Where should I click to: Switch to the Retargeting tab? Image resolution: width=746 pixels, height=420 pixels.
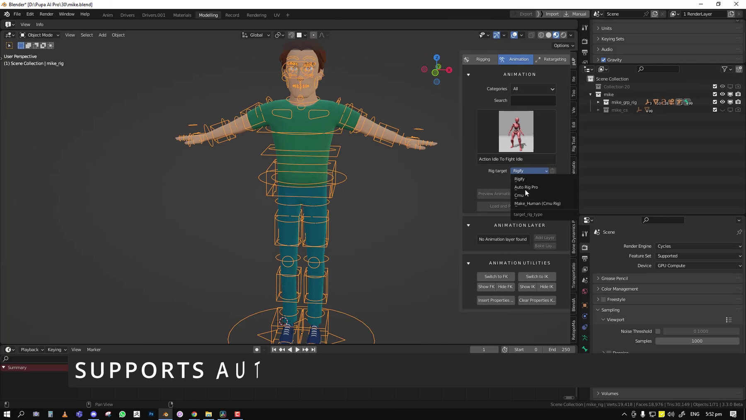[552, 59]
